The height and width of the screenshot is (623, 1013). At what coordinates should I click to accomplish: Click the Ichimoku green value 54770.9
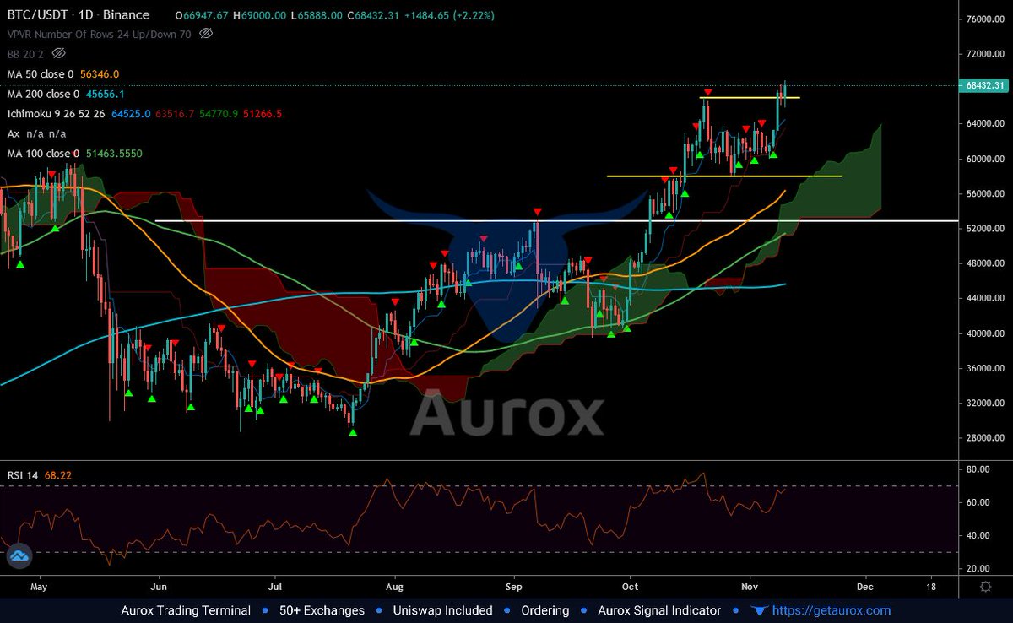[219, 113]
